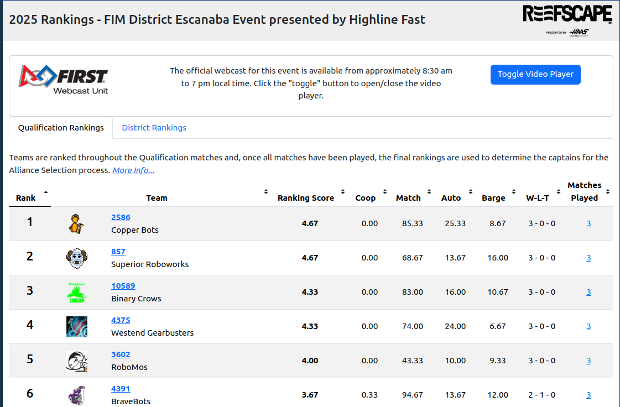This screenshot has height=407, width=620.
Task: Sort by the Barge column header
Action: coord(493,197)
